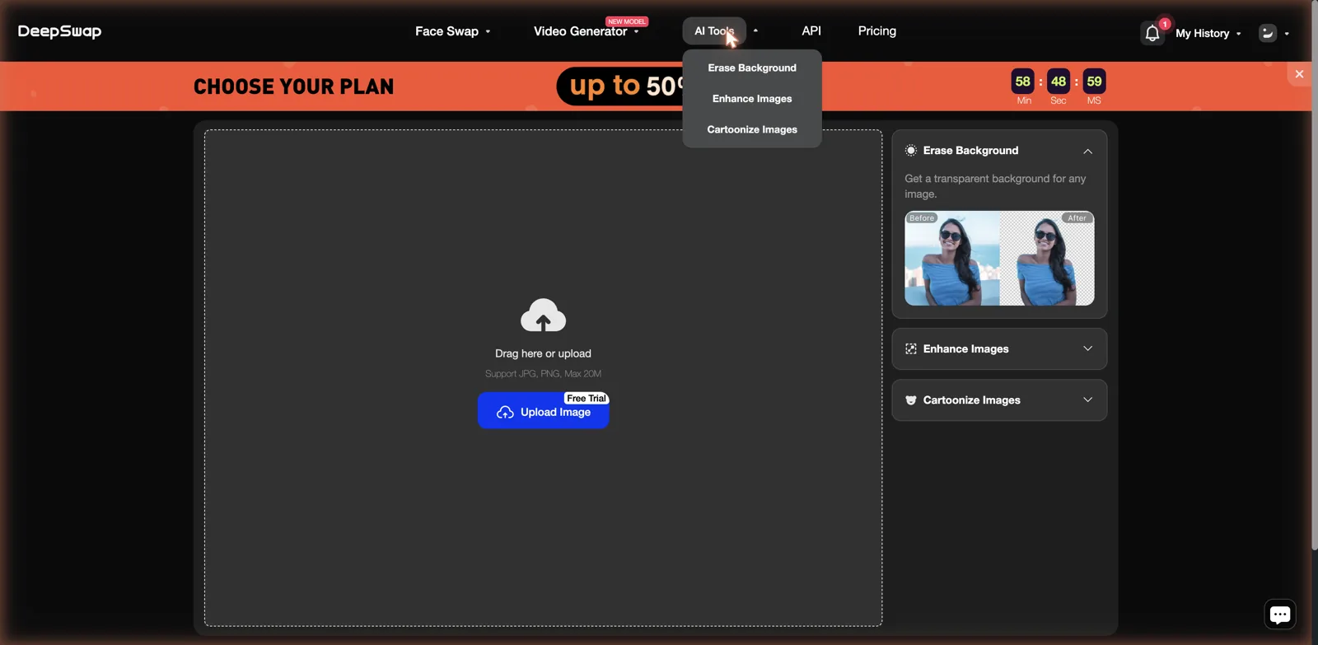The width and height of the screenshot is (1318, 645).
Task: Close the Choose Your Plan banner
Action: click(1299, 74)
